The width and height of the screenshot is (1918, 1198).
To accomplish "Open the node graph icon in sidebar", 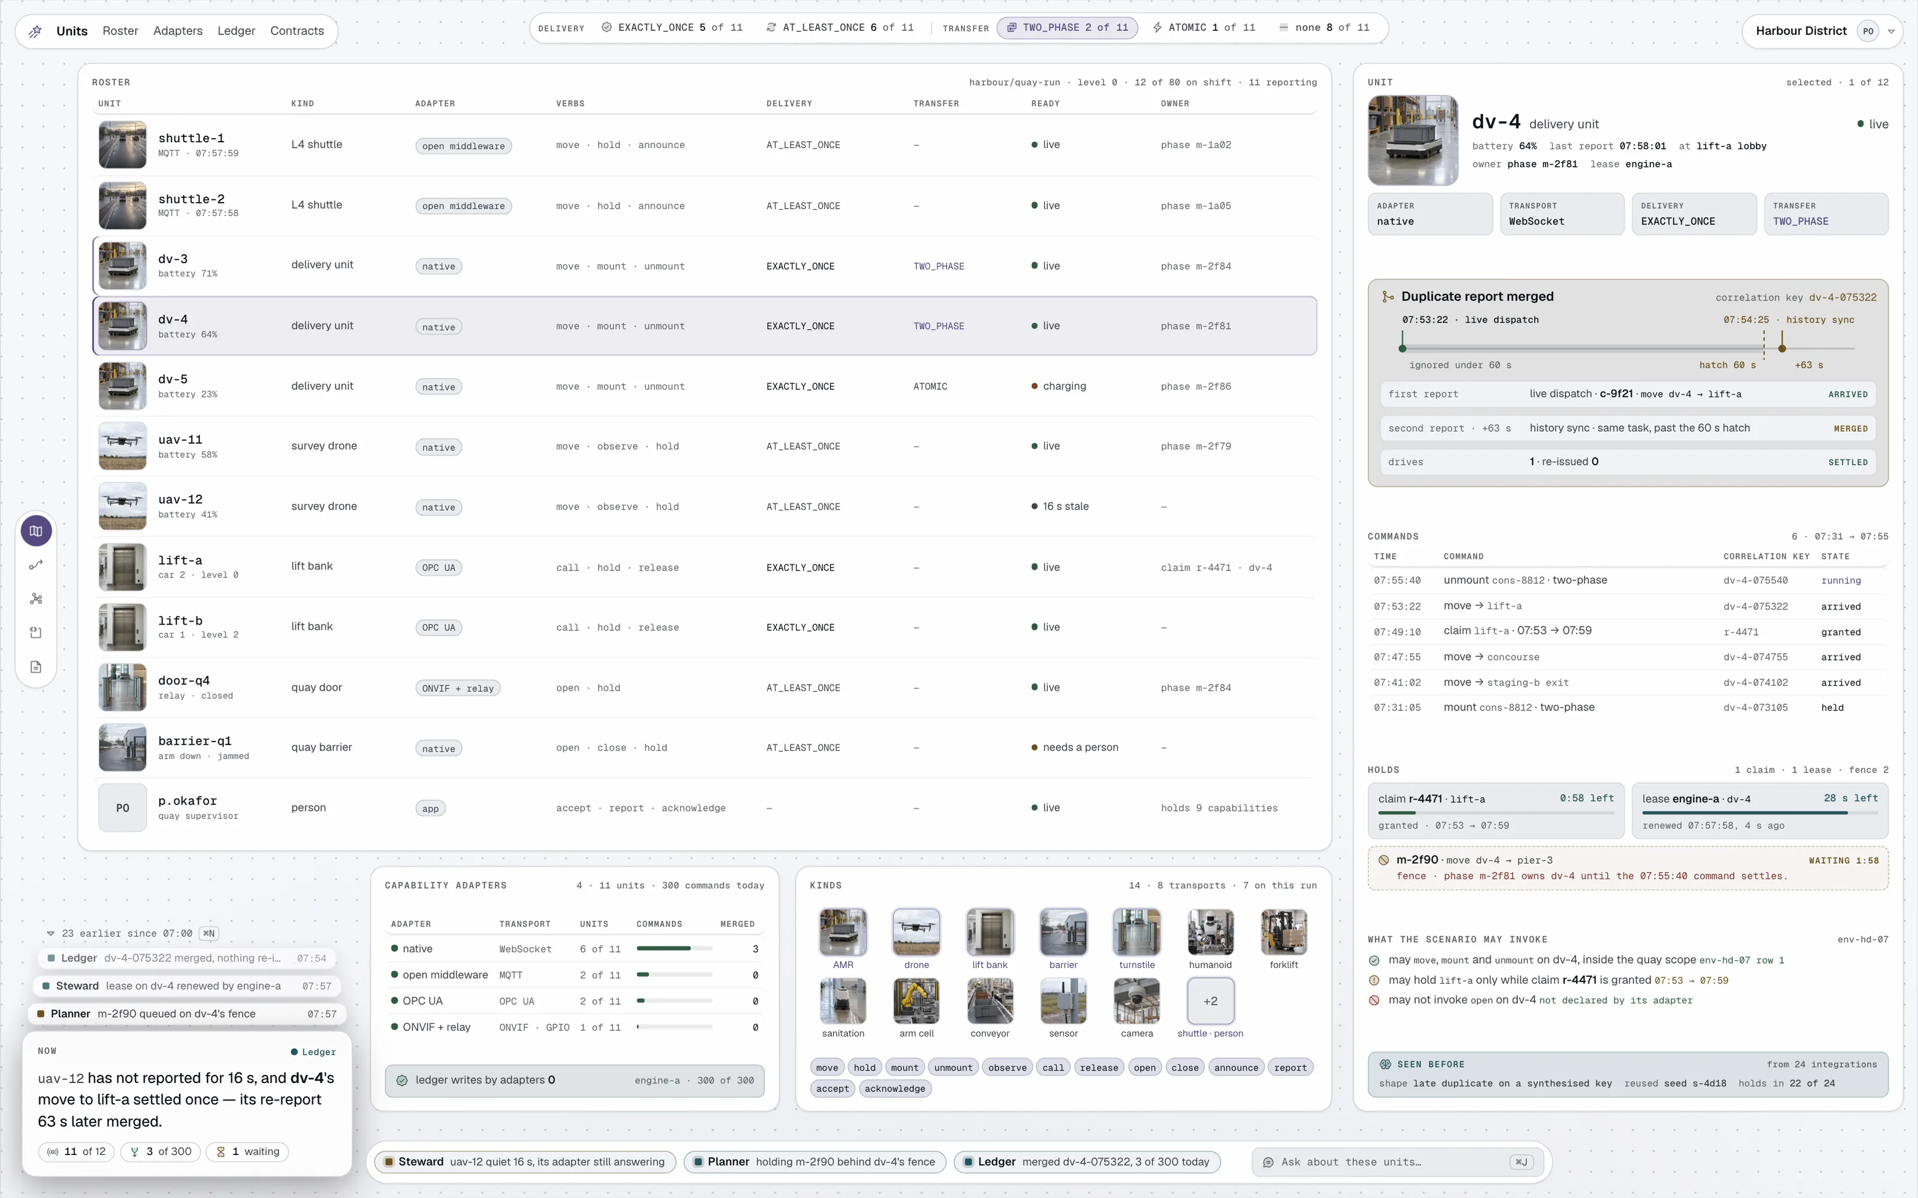I will (37, 599).
